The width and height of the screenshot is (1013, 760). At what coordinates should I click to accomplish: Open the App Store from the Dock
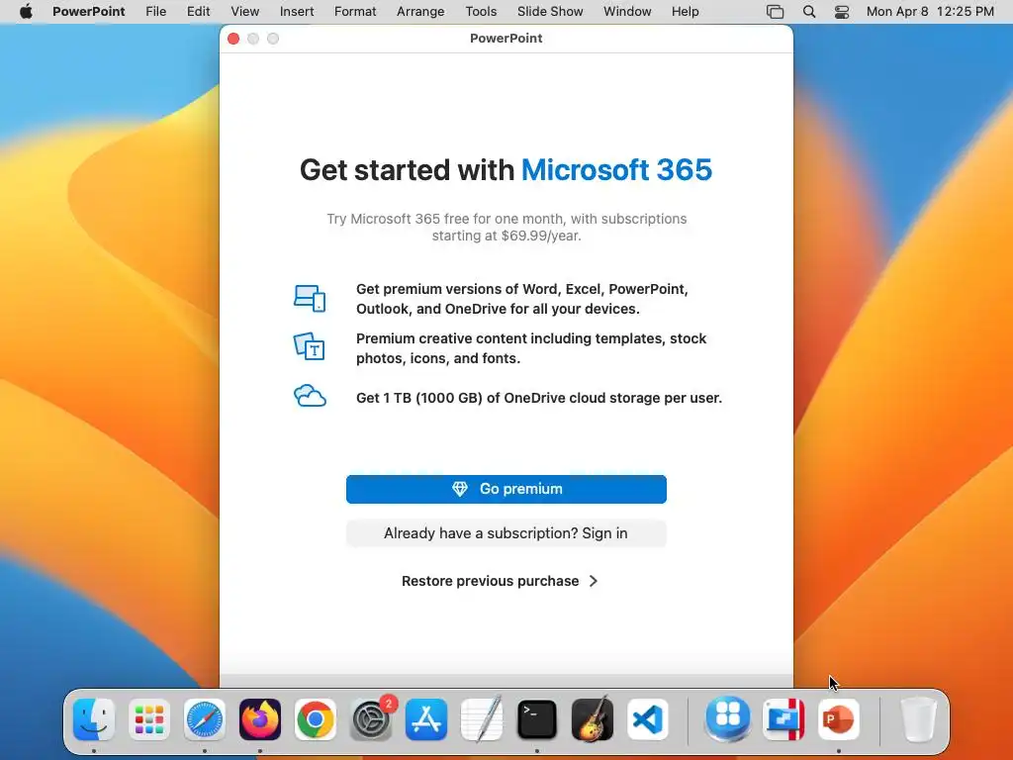426,719
